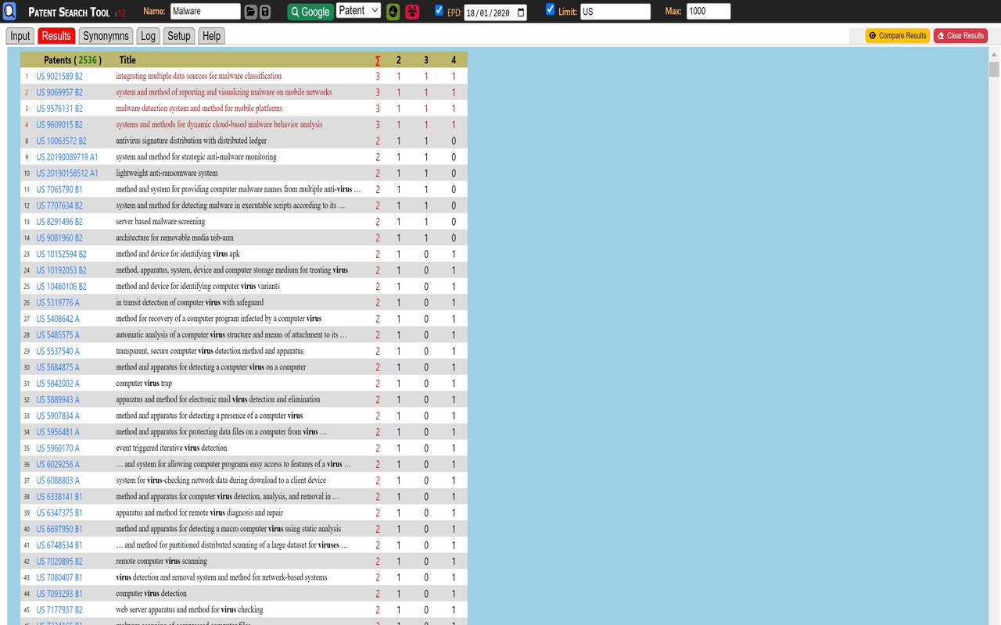The width and height of the screenshot is (1001, 625).
Task: Click the red paw icon button
Action: (x=412, y=12)
